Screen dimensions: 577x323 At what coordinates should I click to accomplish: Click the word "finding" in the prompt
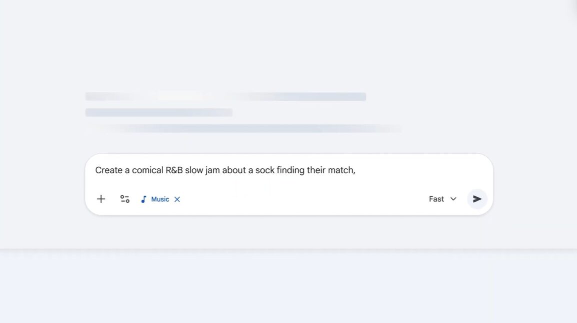point(290,170)
